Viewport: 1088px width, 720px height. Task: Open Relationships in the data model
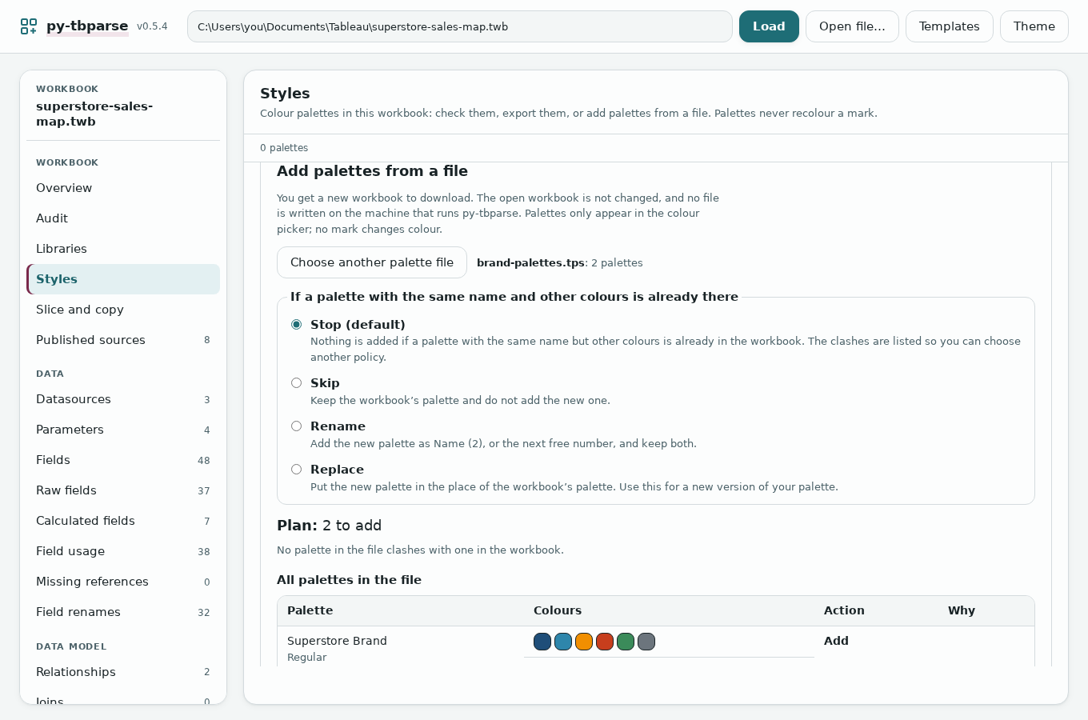(123, 672)
